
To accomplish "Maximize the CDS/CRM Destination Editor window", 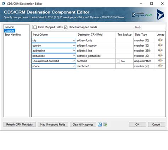I will click(x=151, y=4).
